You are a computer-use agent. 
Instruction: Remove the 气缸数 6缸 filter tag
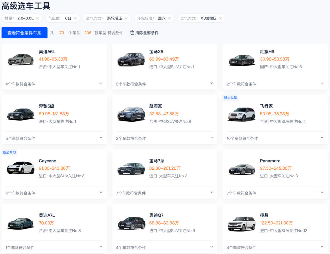click(75, 18)
